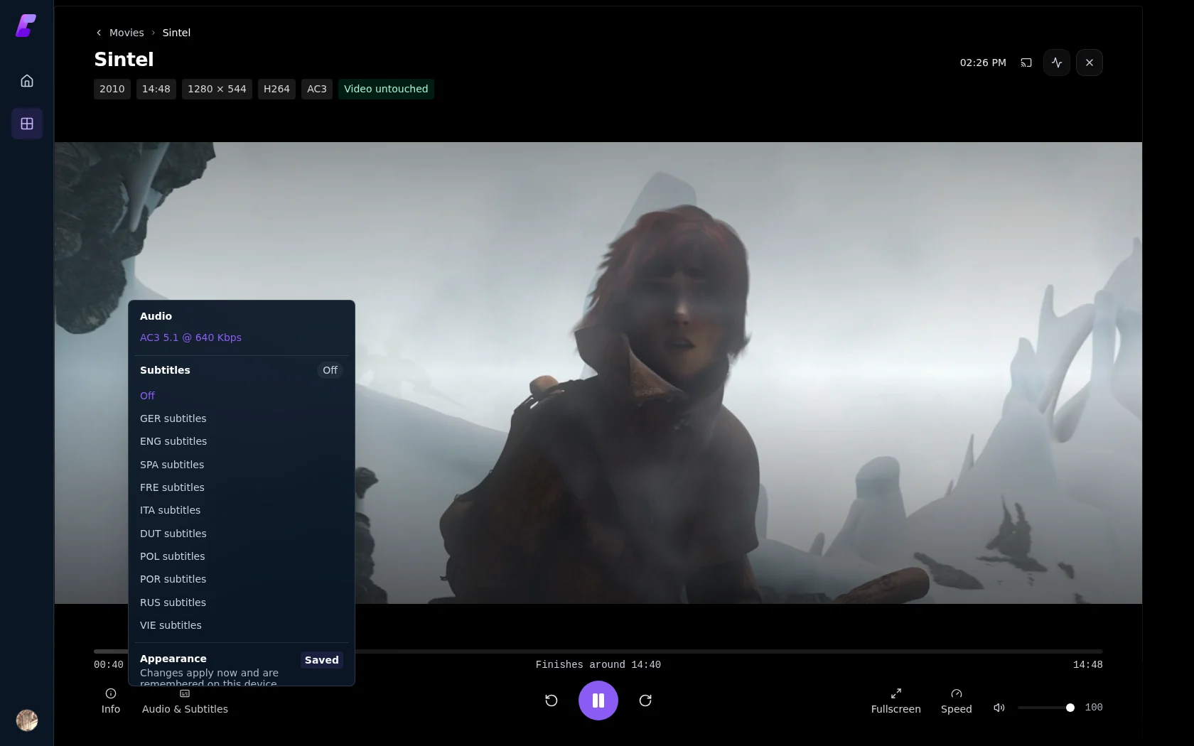The image size is (1194, 746).
Task: Click Finishes around 14:40 text
Action: 598,664
